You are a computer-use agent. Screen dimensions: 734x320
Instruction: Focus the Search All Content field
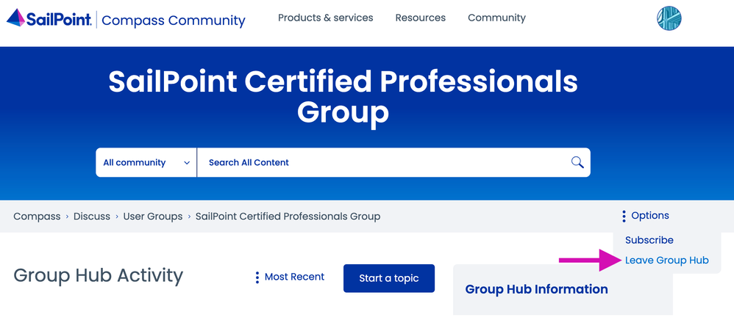[382, 162]
